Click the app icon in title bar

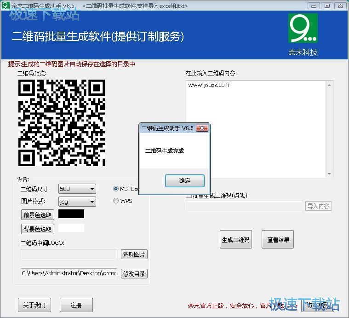(x=6, y=6)
